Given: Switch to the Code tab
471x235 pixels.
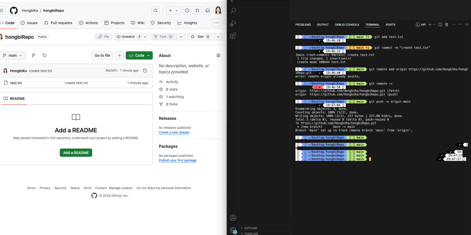Looking at the screenshot, I should (x=8, y=23).
